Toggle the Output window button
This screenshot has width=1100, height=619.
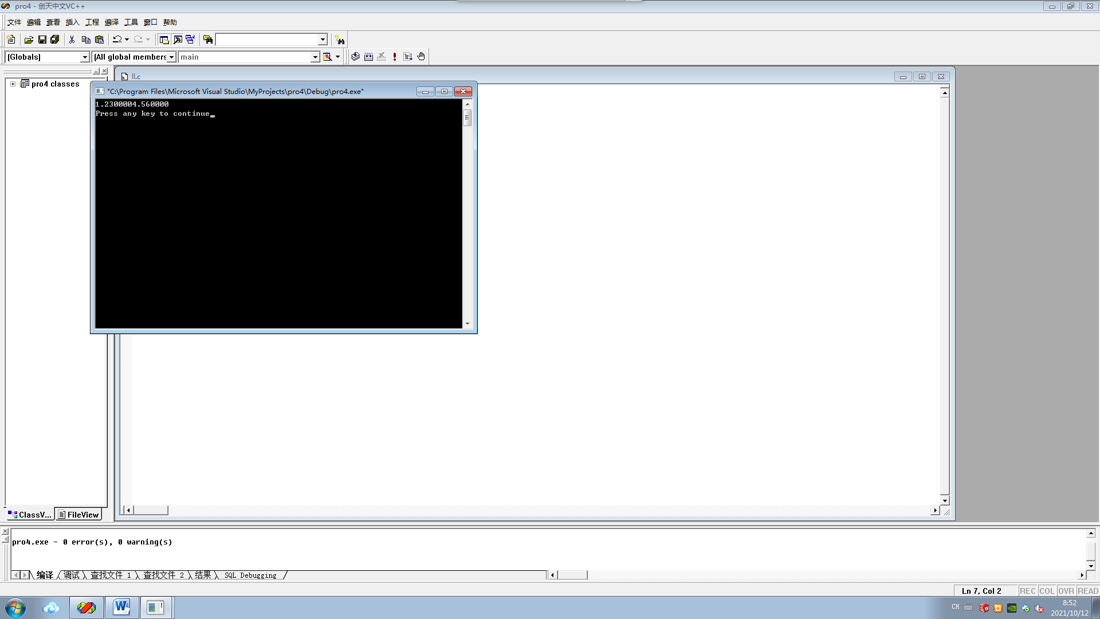click(x=178, y=40)
